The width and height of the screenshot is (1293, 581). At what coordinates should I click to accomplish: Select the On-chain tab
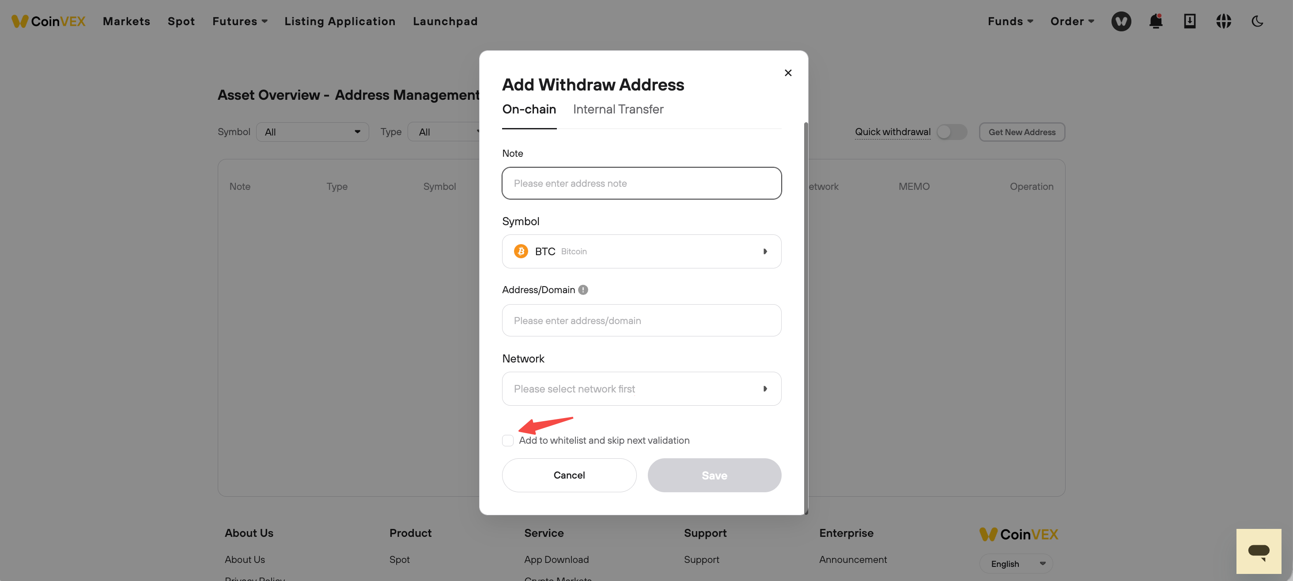[x=529, y=109]
